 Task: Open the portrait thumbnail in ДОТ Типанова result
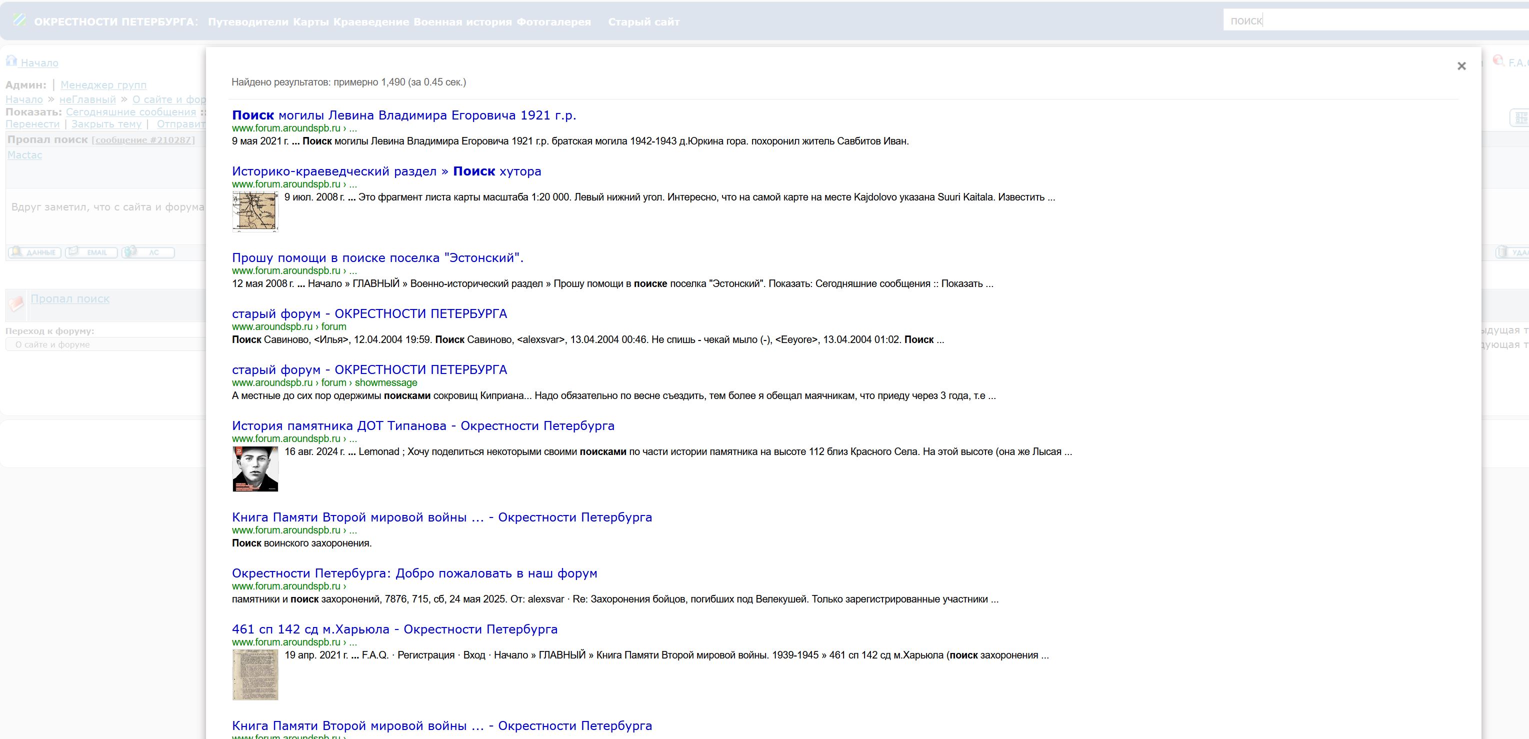tap(255, 469)
